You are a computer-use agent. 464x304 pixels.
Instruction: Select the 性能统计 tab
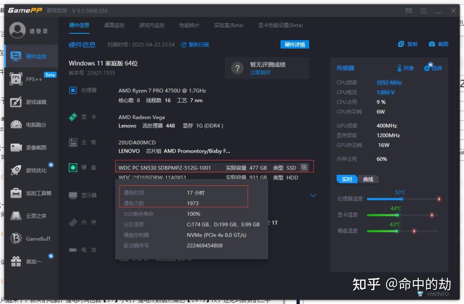pyautogui.click(x=189, y=25)
